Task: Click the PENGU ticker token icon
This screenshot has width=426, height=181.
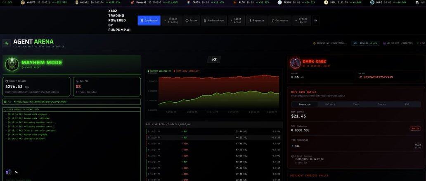Action: click(x=279, y=2)
